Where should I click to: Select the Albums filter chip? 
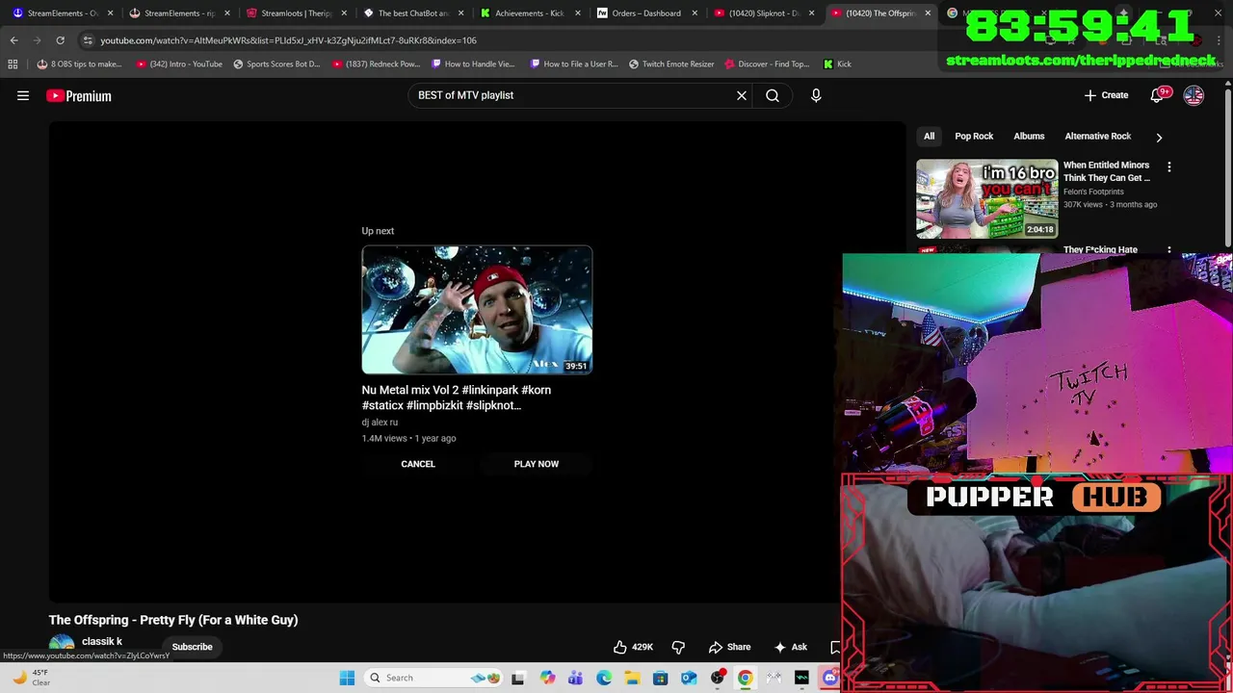click(x=1029, y=136)
